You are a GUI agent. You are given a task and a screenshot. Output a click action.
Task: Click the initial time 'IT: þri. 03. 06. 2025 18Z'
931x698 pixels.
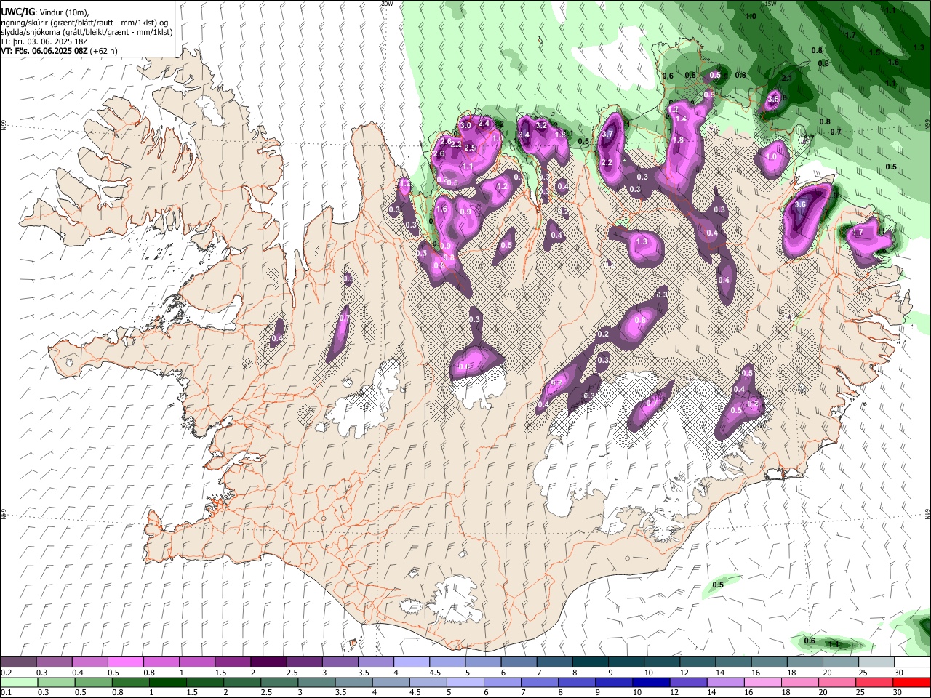point(44,41)
